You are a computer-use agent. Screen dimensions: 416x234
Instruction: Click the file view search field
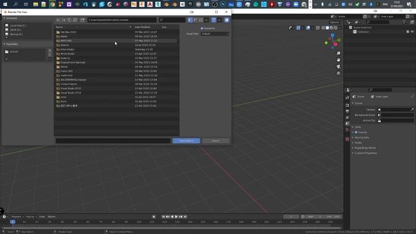click(x=172, y=20)
